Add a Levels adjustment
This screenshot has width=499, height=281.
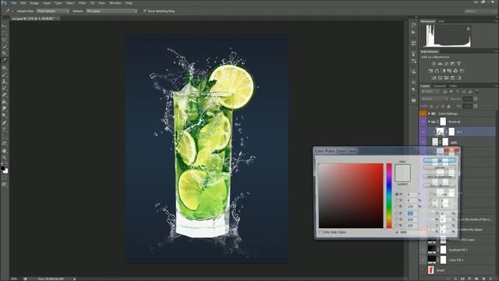coord(440,64)
